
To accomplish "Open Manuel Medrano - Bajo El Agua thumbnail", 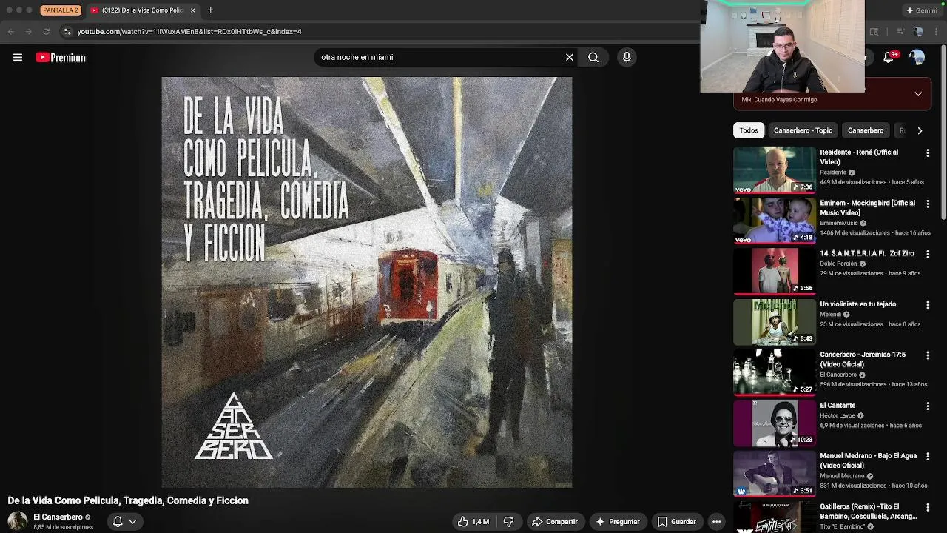I will [774, 474].
